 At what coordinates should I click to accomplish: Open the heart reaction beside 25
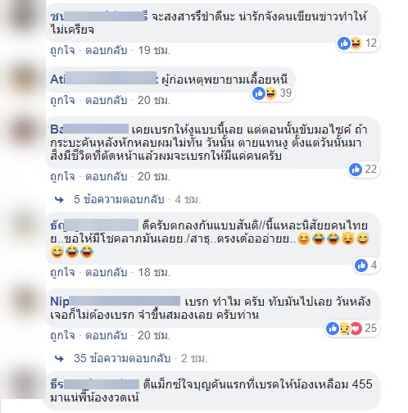(x=356, y=329)
